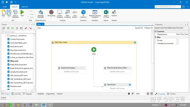Click Collapse All link in designer
The width and height of the screenshot is (190, 107).
point(148,28)
